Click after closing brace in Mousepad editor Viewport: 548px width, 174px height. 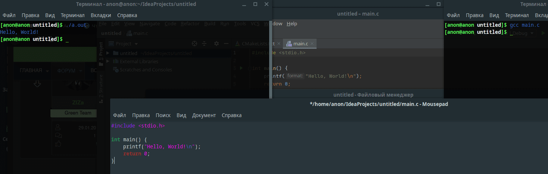point(115,161)
